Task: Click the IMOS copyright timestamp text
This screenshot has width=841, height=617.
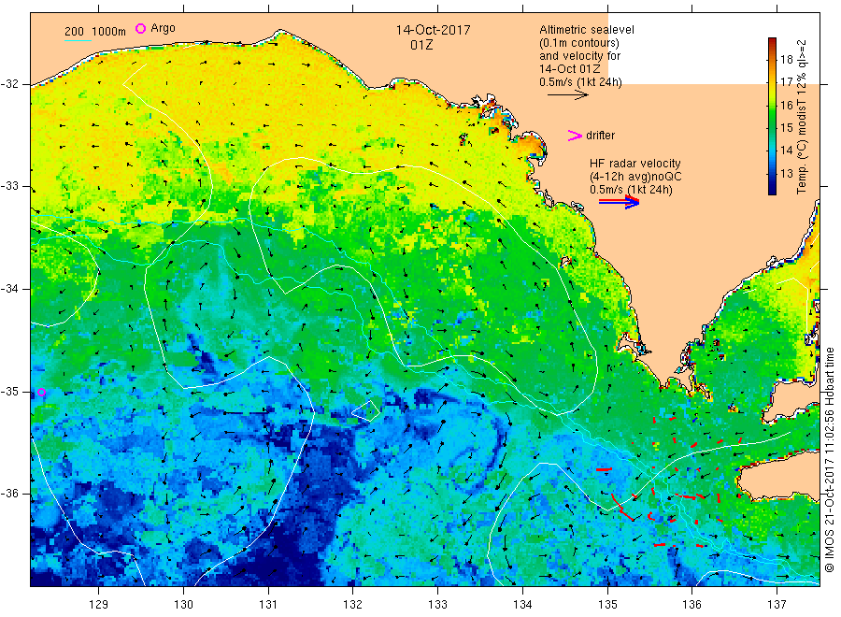Action: 830,459
